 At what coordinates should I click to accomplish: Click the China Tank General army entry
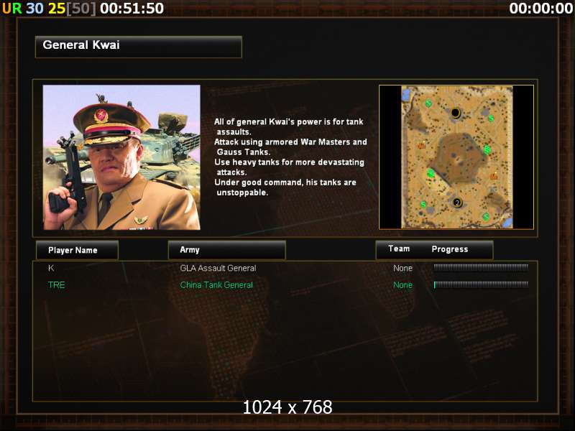pyautogui.click(x=216, y=285)
